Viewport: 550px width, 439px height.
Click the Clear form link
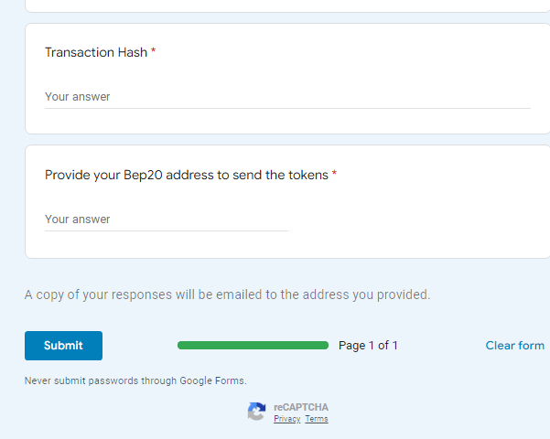[514, 346]
